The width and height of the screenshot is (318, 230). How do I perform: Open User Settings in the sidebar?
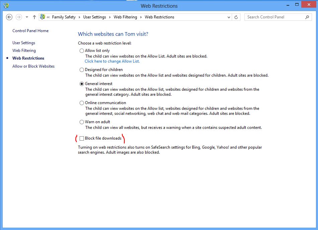(24, 43)
